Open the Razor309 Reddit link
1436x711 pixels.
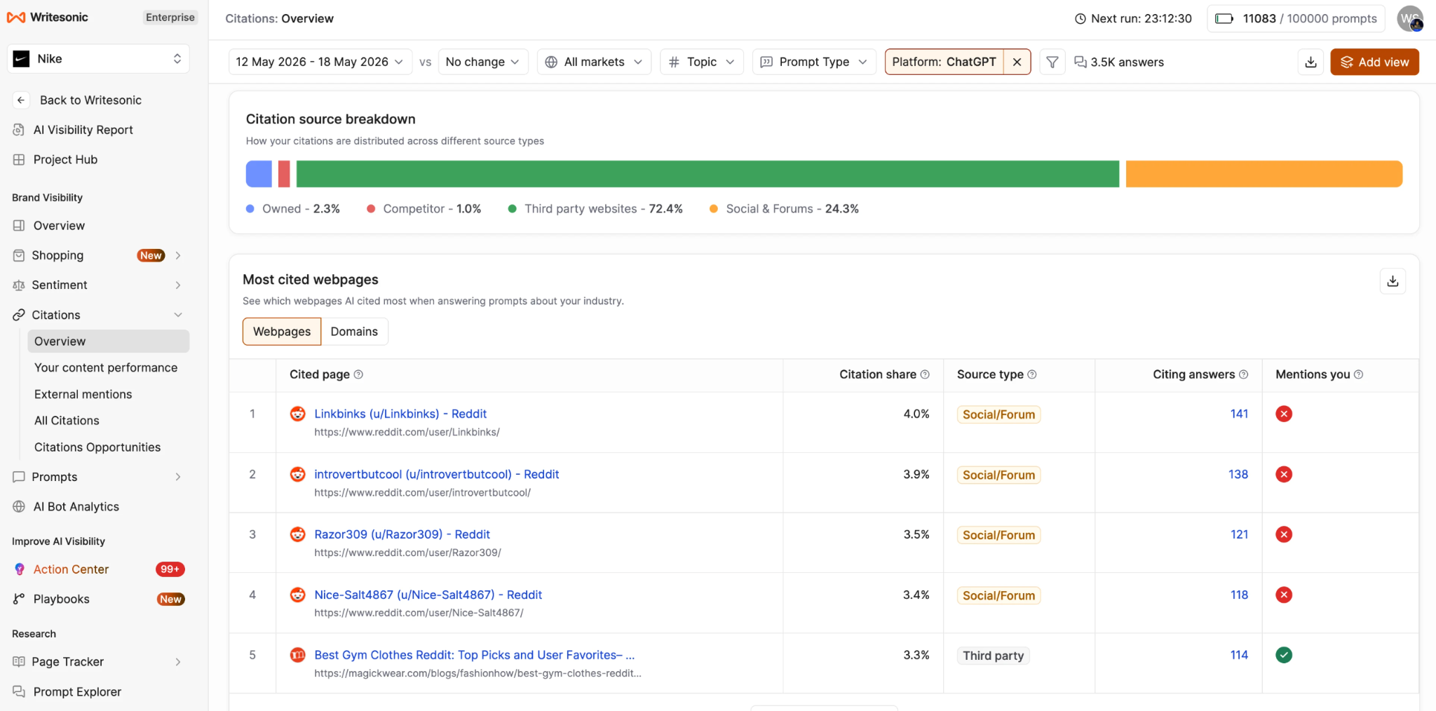[402, 534]
